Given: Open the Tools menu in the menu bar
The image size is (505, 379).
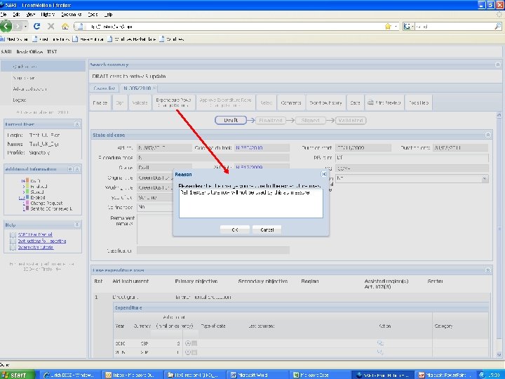Looking at the screenshot, I should click(x=93, y=15).
